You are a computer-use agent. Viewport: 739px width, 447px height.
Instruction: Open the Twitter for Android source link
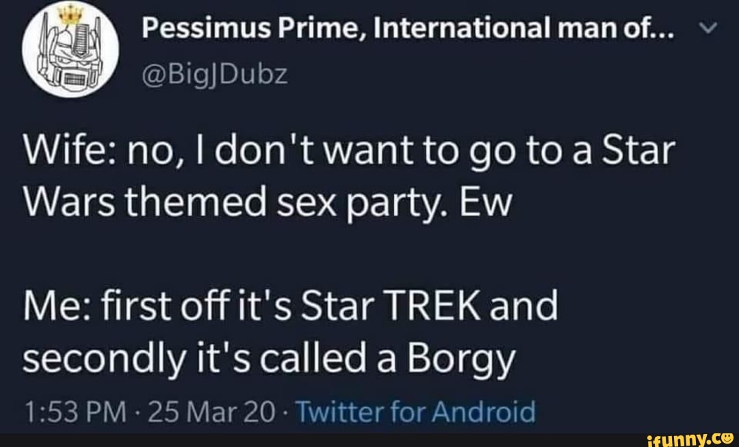point(418,412)
